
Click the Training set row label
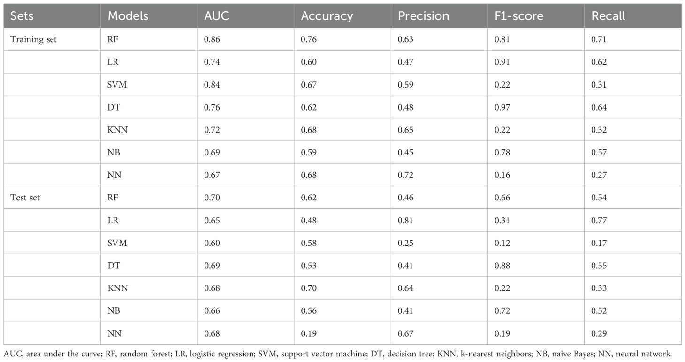(33, 39)
